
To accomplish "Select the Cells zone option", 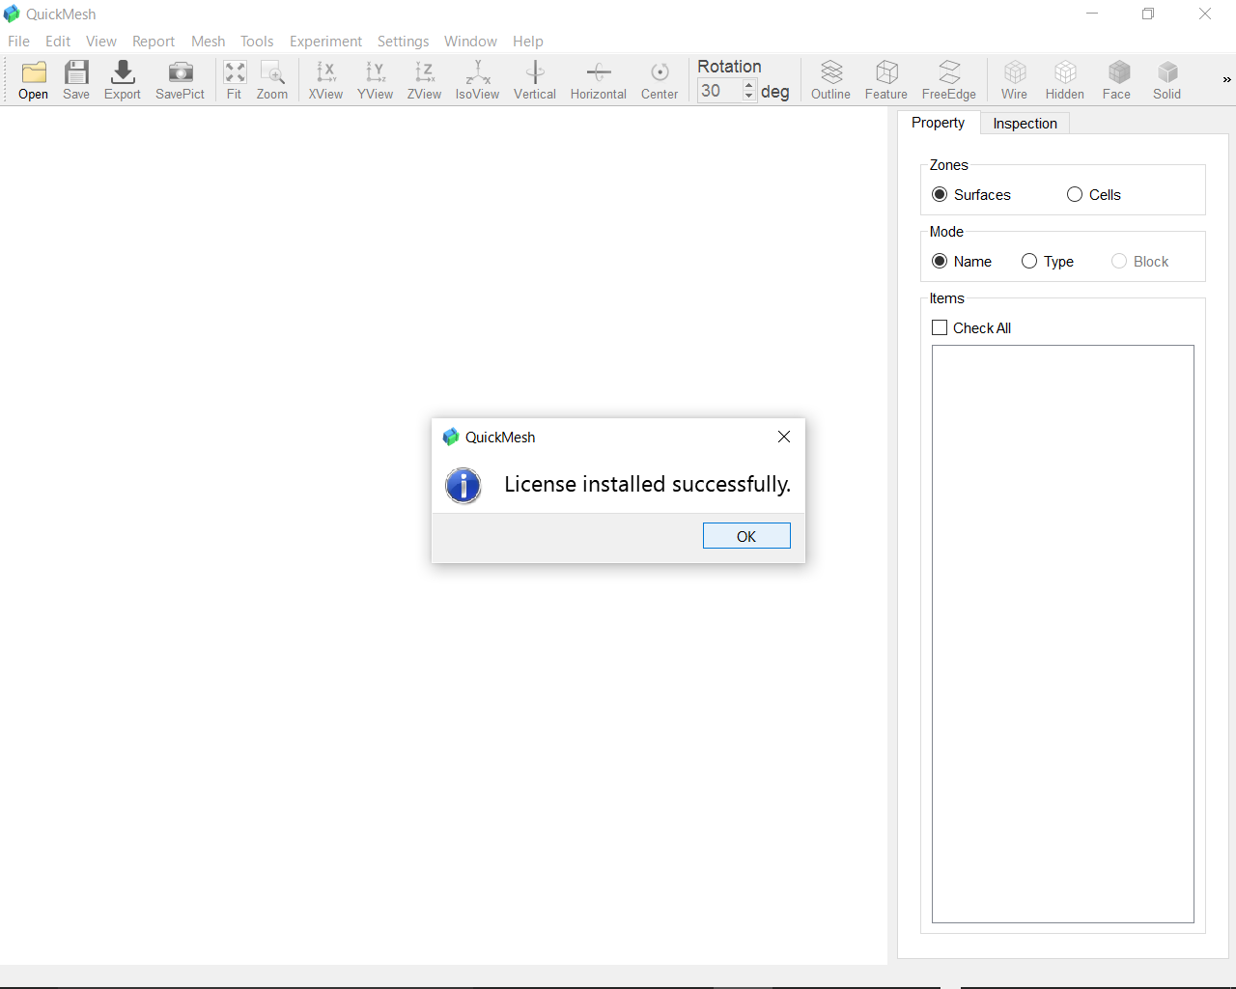I will coord(1094,194).
